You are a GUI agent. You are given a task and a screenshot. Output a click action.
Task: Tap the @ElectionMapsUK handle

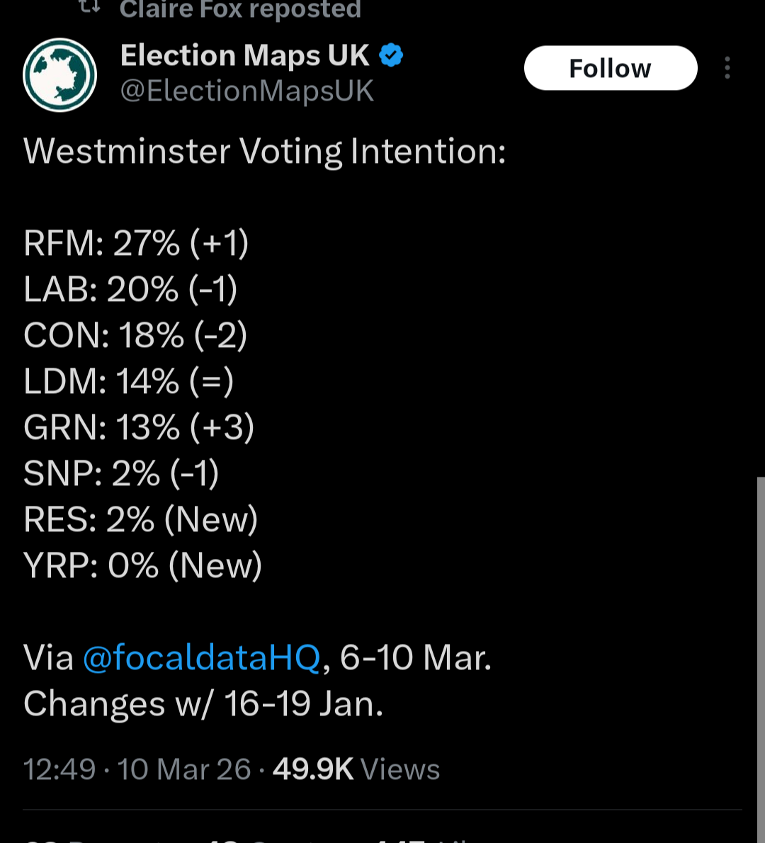point(246,91)
